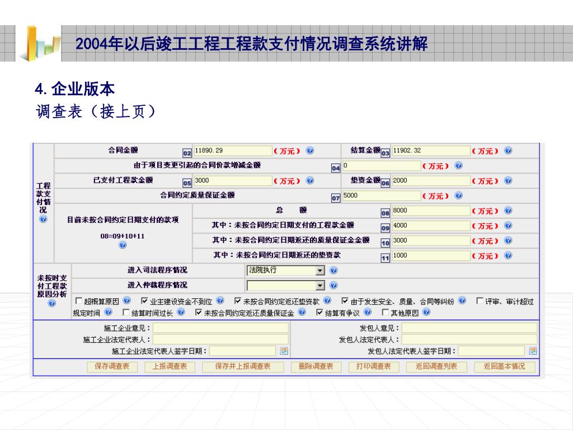Click field 11 containing 1000
The width and height of the screenshot is (573, 430).
(x=431, y=255)
